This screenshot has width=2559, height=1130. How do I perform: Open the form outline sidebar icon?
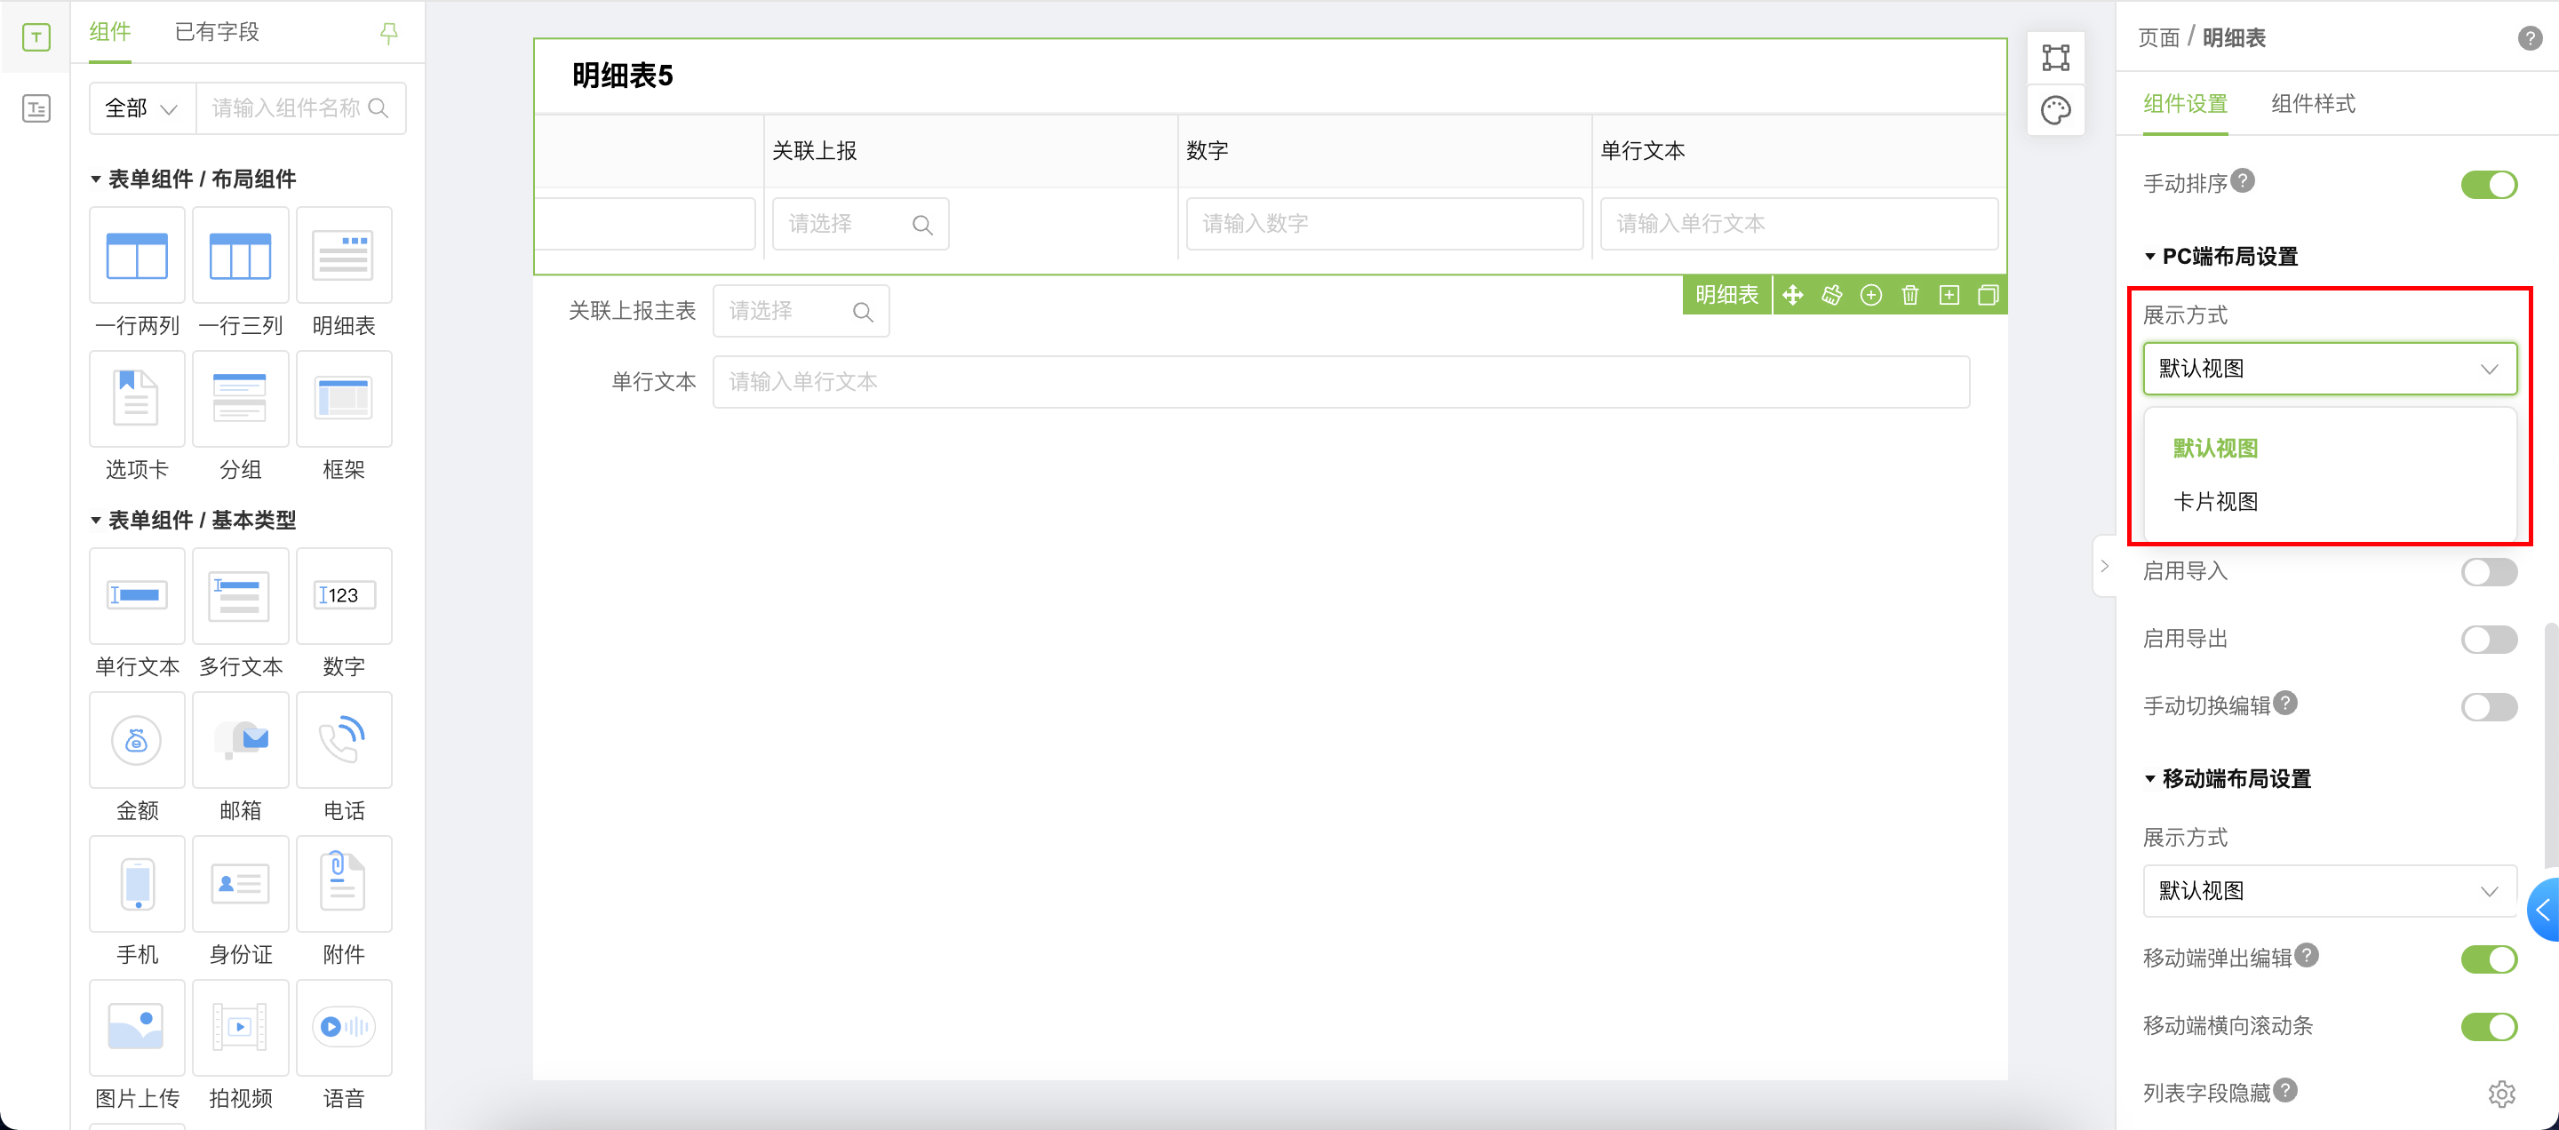coord(36,108)
